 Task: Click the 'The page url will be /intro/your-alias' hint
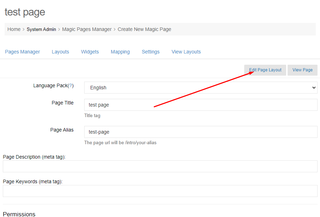click(121, 143)
